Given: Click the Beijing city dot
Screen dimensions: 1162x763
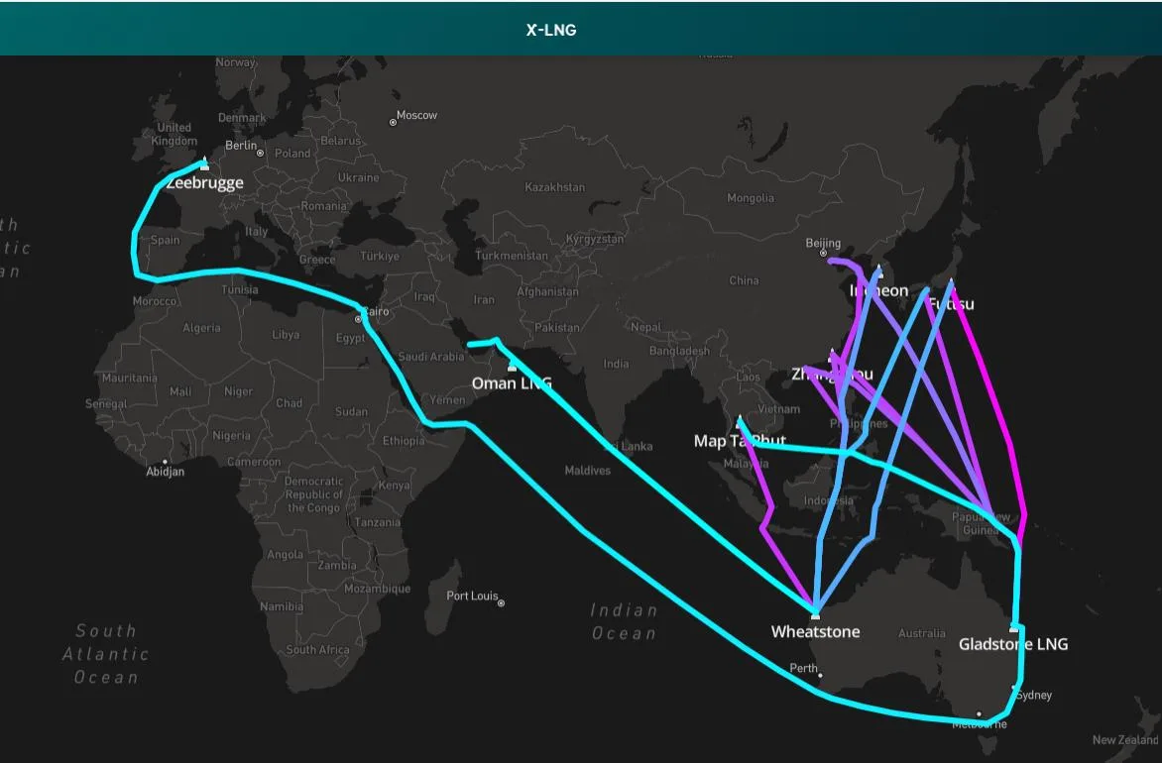Looking at the screenshot, I should (x=823, y=254).
